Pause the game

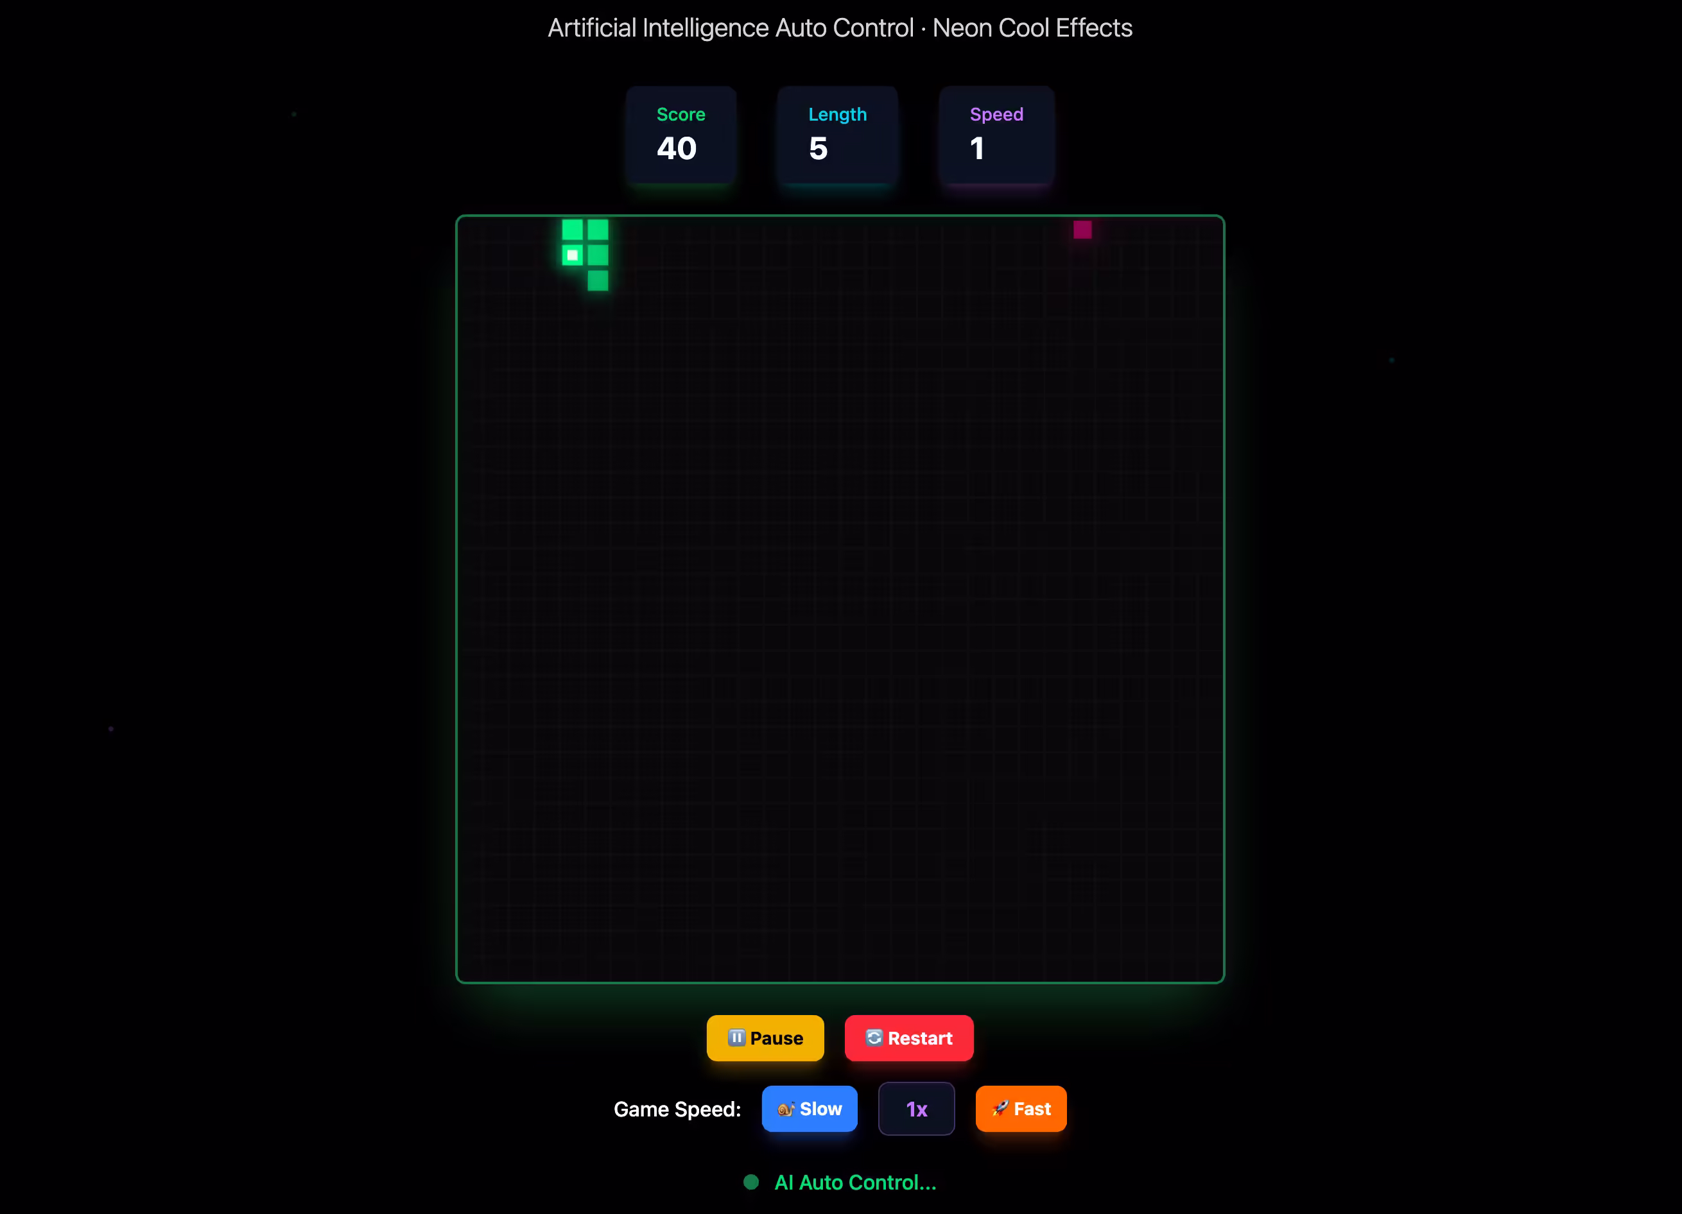(765, 1038)
